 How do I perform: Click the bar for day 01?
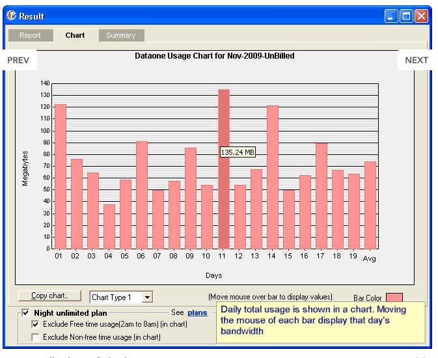61,176
